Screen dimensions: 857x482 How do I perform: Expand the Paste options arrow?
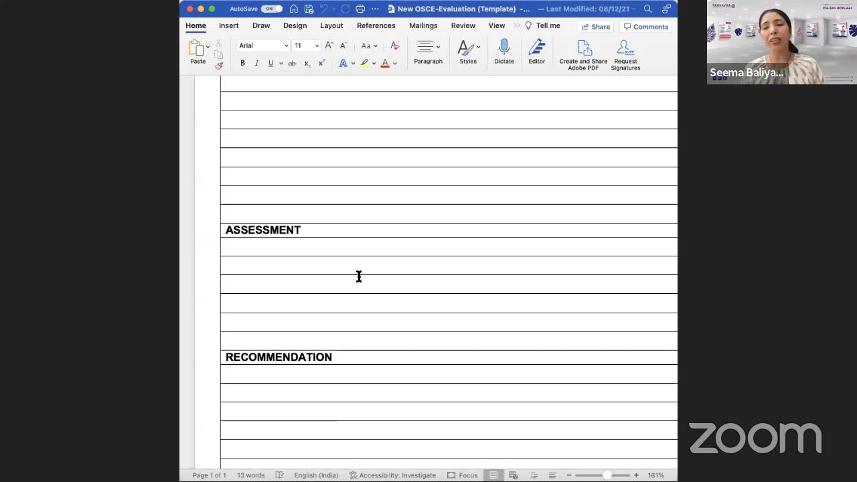click(x=208, y=47)
